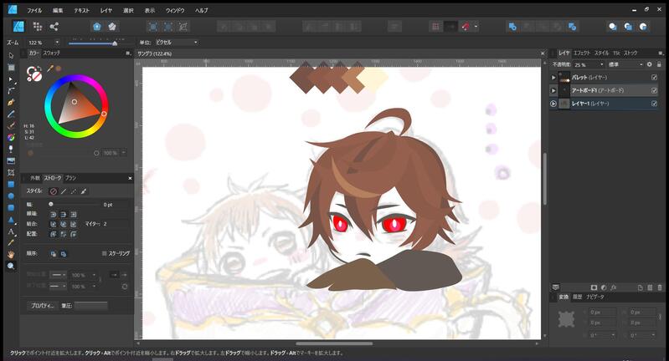This screenshot has height=361, width=669.
Task: Set stroke style to none
Action: point(54,191)
